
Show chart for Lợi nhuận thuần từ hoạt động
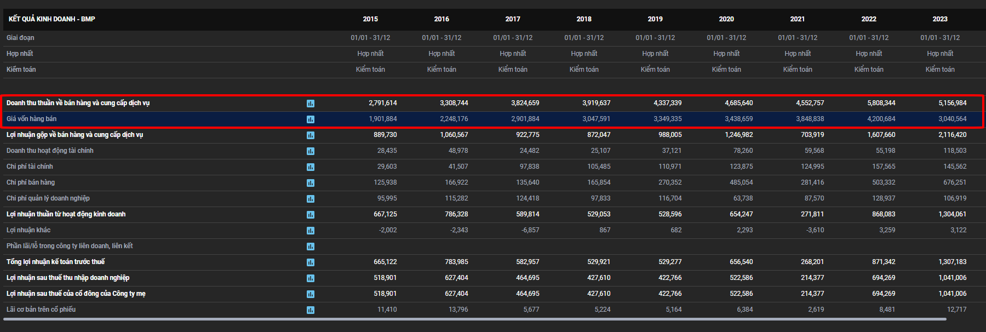(x=311, y=215)
